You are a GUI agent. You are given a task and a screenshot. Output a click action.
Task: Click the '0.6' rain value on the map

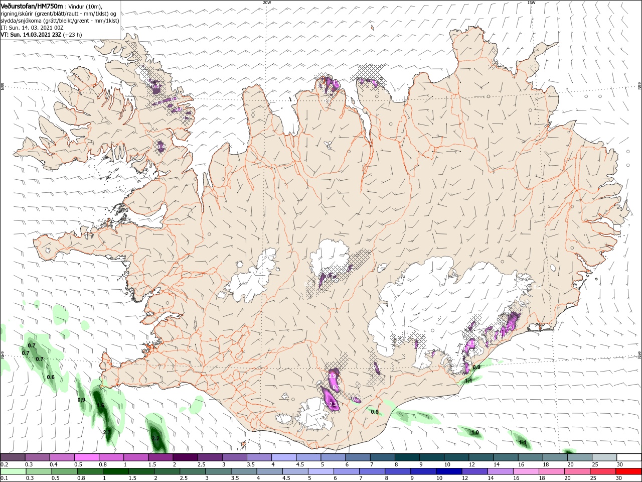click(x=51, y=377)
